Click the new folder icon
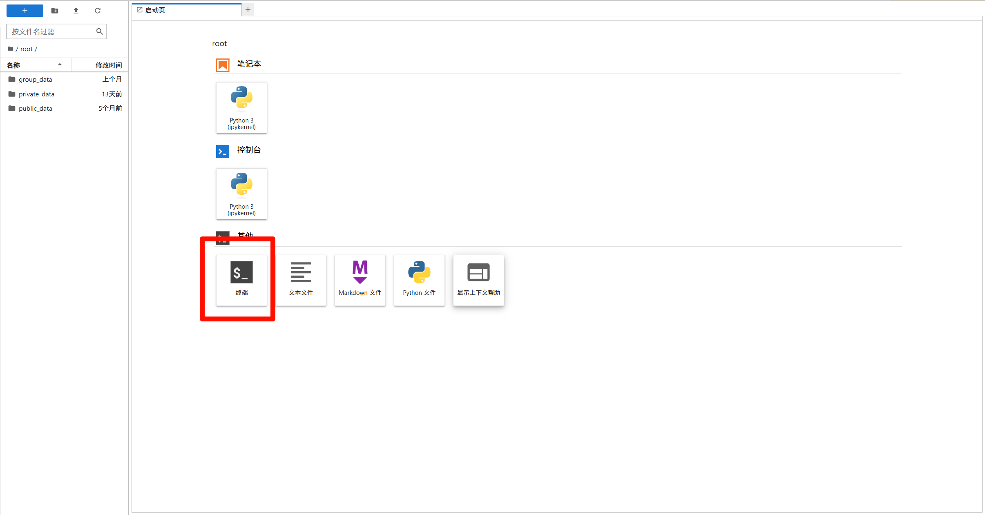This screenshot has width=985, height=515. click(55, 11)
